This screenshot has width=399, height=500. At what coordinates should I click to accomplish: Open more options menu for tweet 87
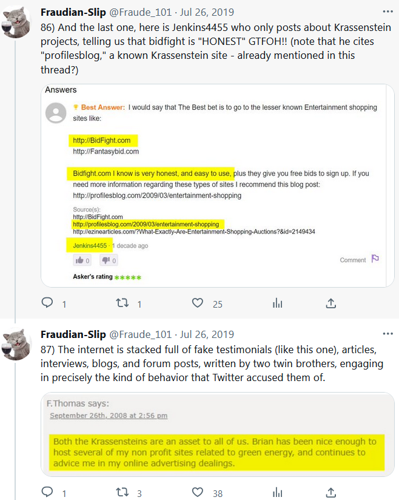coord(387,334)
